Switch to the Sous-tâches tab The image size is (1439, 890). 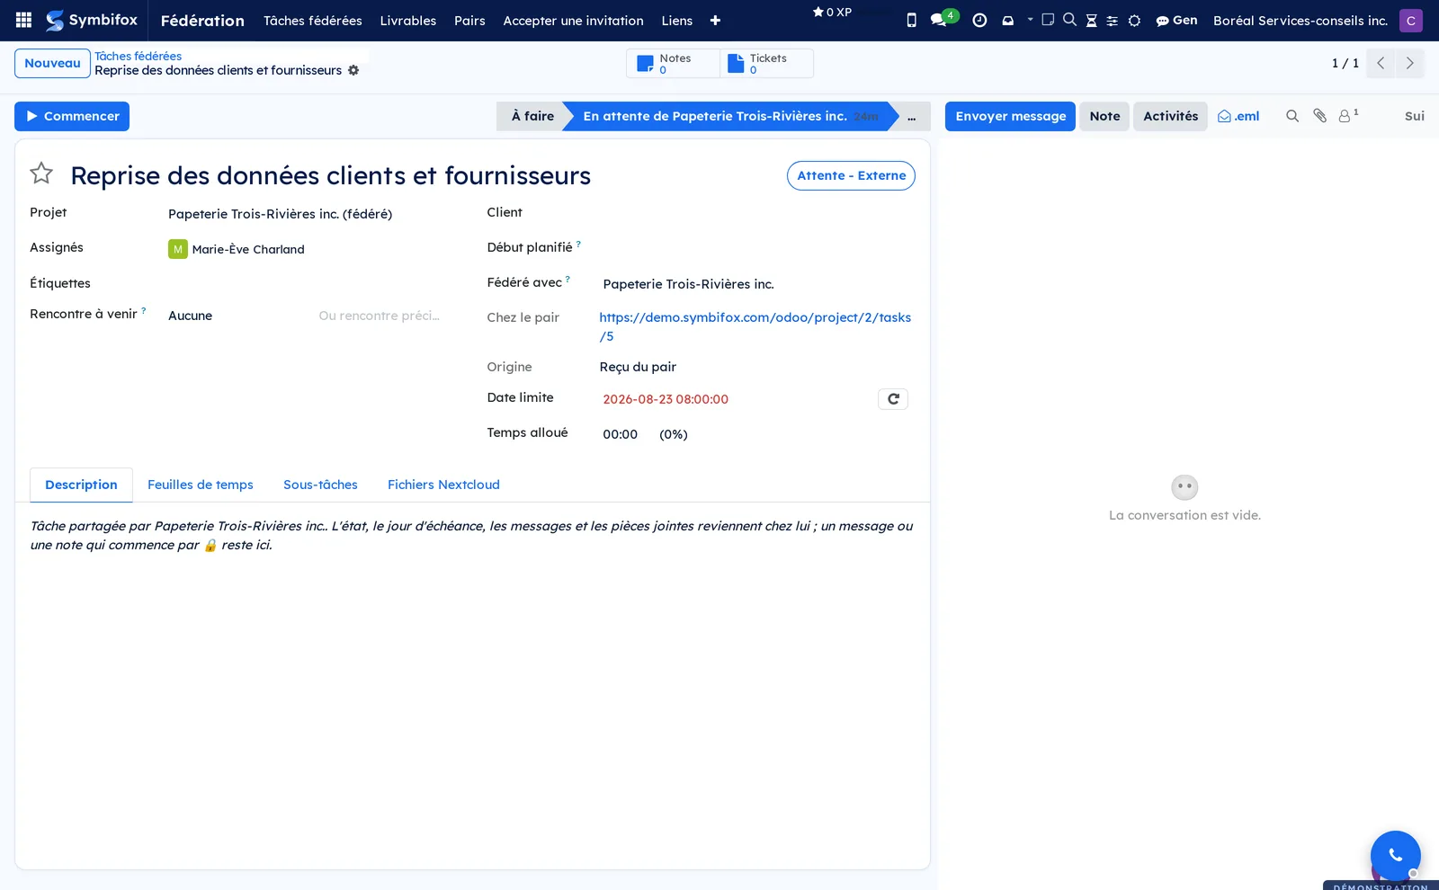(x=320, y=485)
